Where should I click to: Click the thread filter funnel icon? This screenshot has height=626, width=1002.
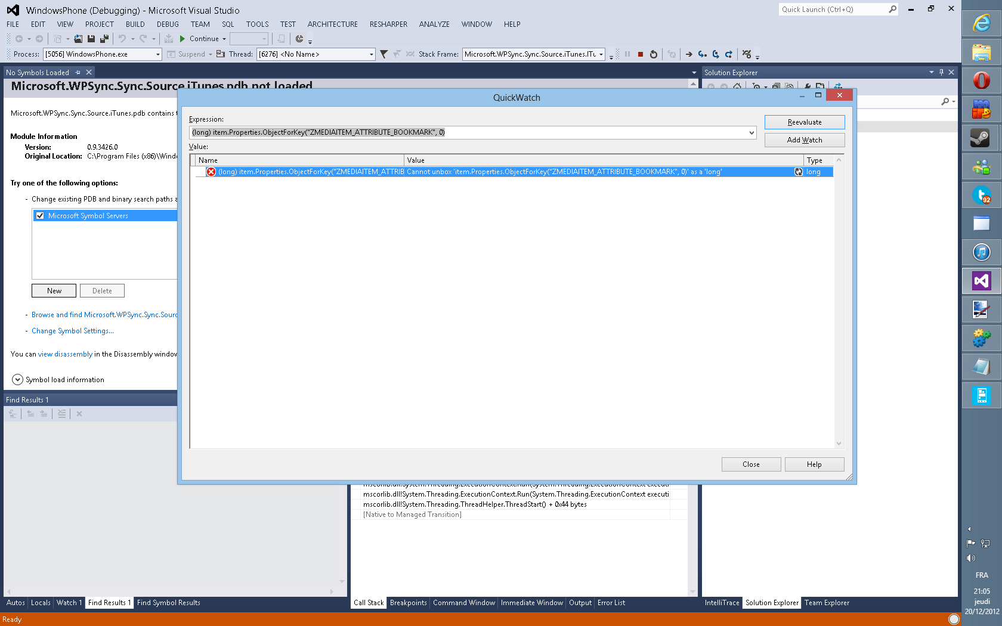384,54
